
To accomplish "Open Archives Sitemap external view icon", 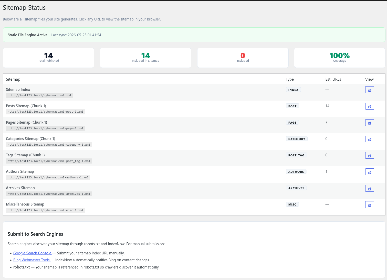I will point(370,188).
